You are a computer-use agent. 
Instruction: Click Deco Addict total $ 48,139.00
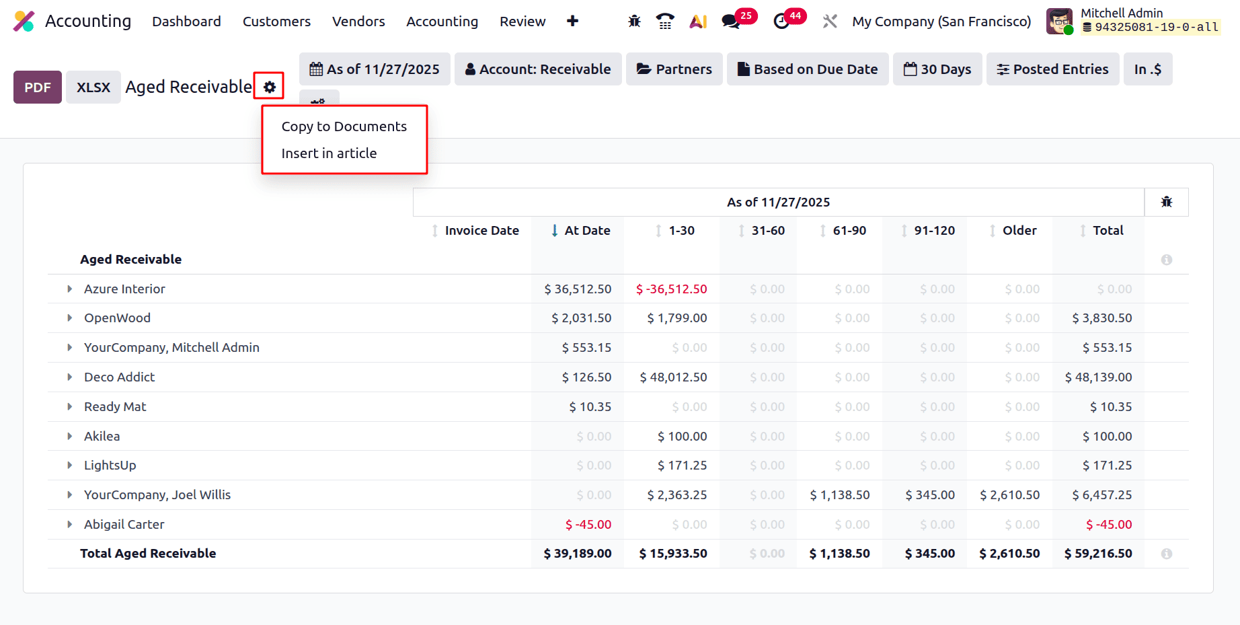coord(1098,377)
